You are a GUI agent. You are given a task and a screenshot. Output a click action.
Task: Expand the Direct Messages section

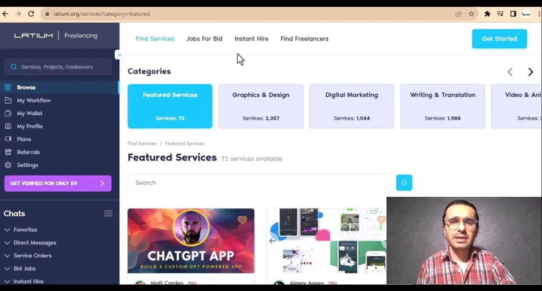point(34,243)
